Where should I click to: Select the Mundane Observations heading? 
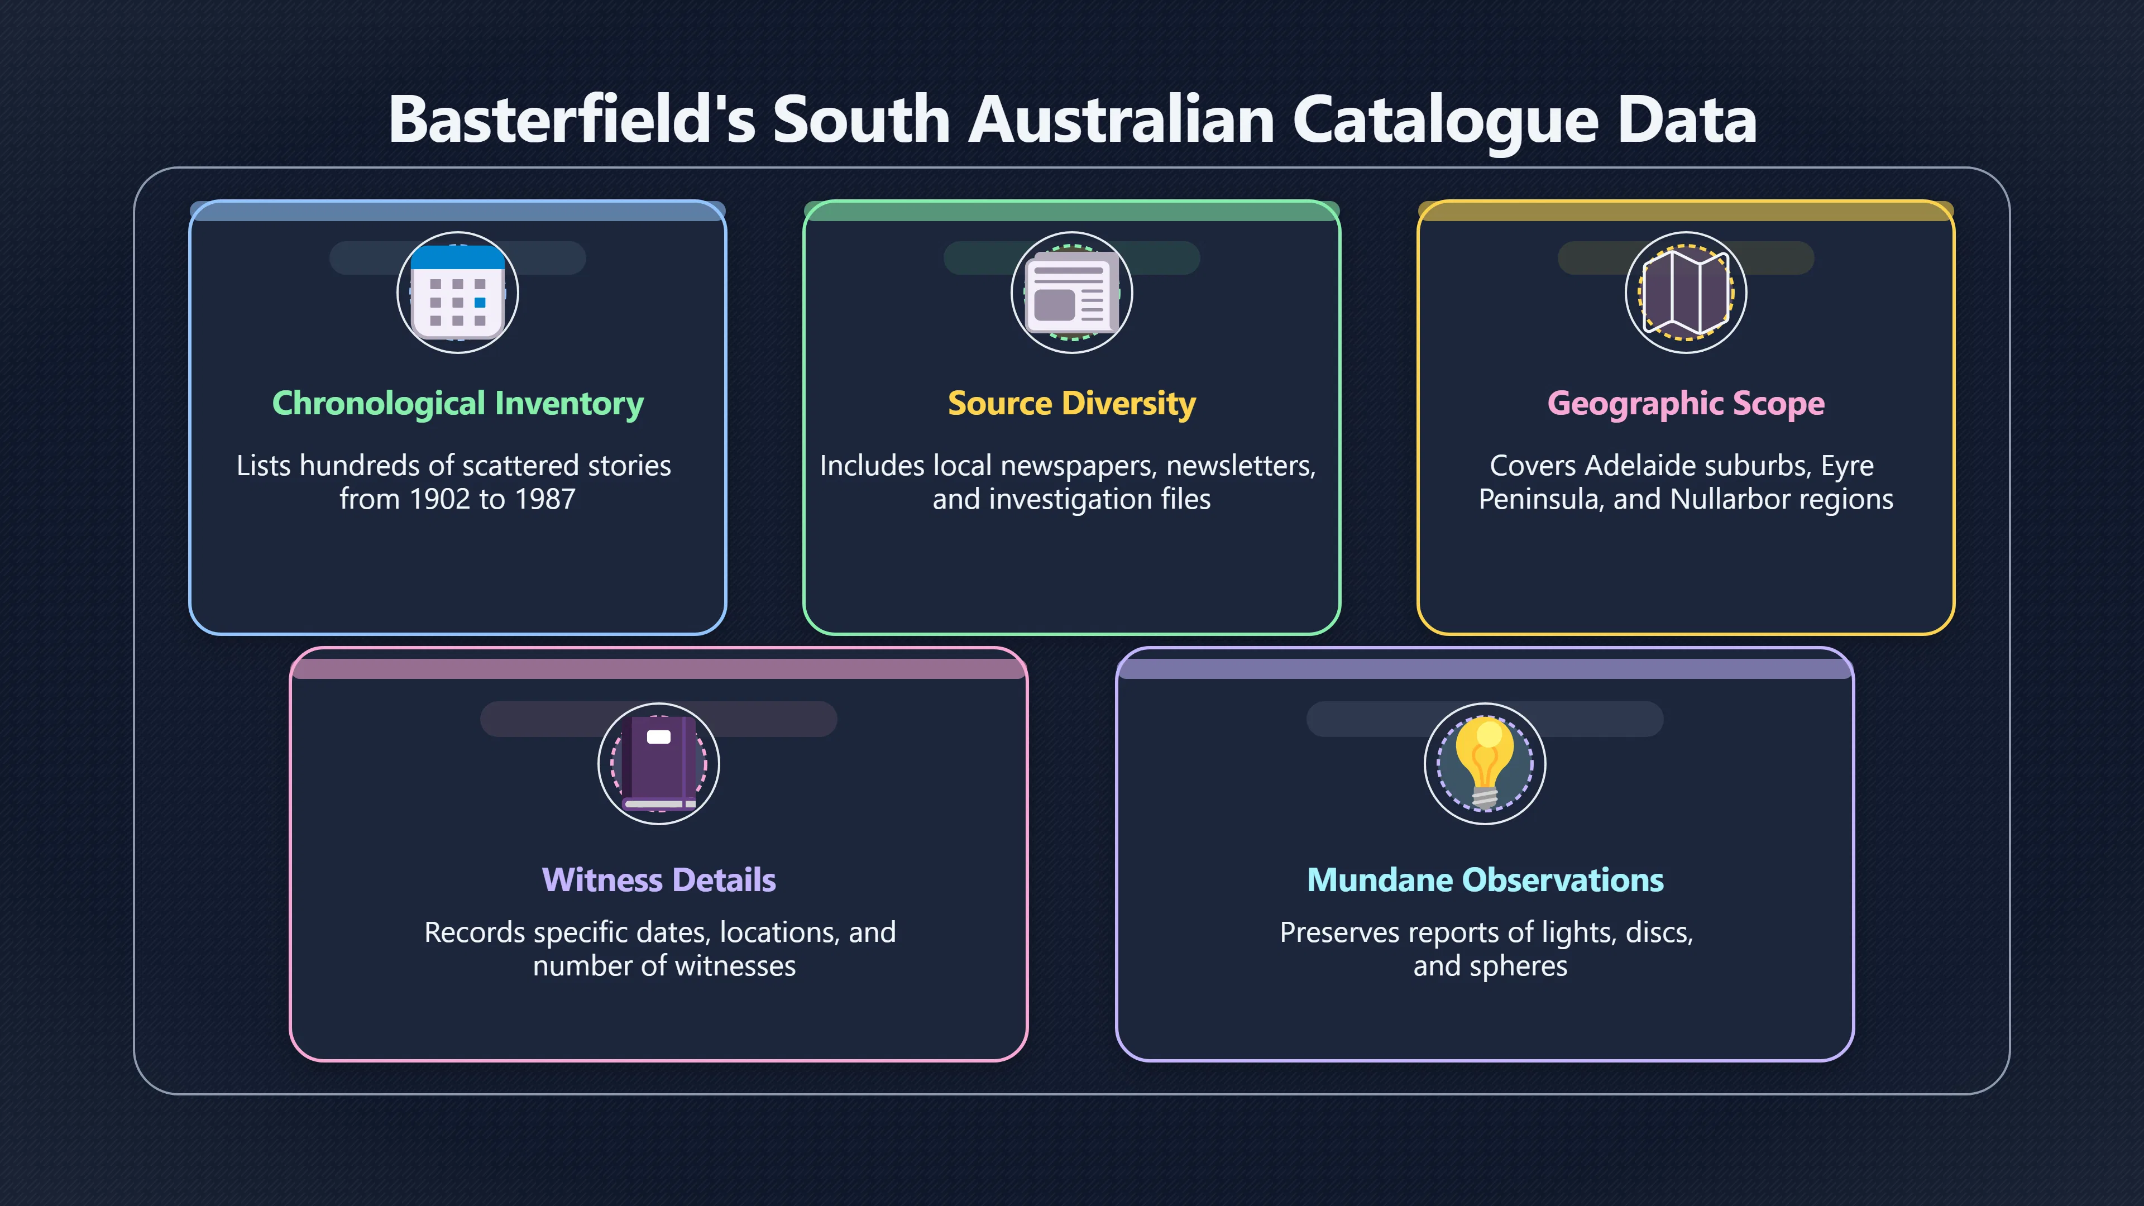coord(1486,880)
